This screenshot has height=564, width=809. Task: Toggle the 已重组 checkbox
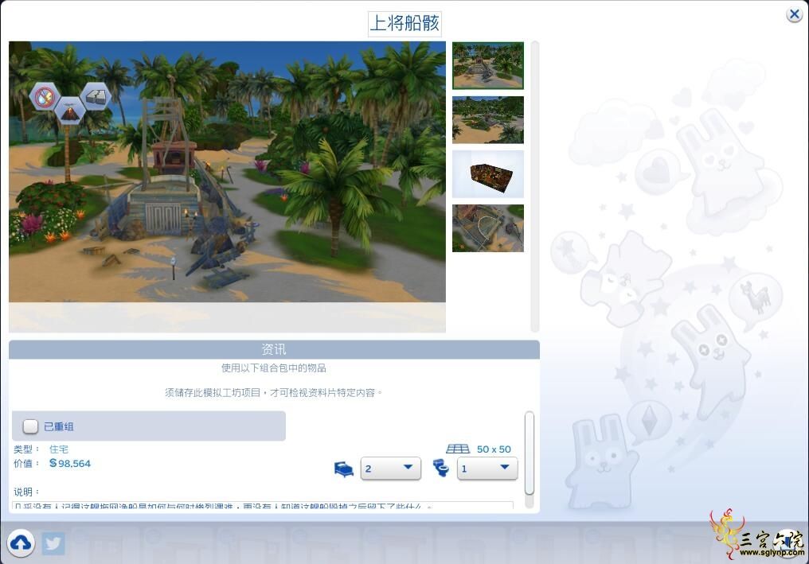pos(30,426)
